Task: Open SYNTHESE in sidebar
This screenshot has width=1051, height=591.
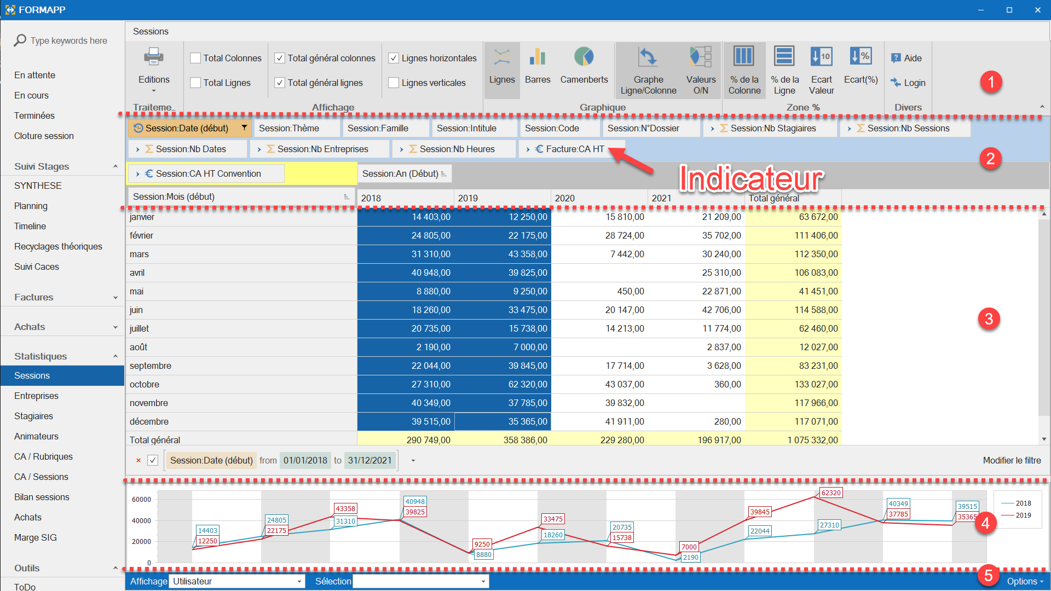Action: click(38, 186)
